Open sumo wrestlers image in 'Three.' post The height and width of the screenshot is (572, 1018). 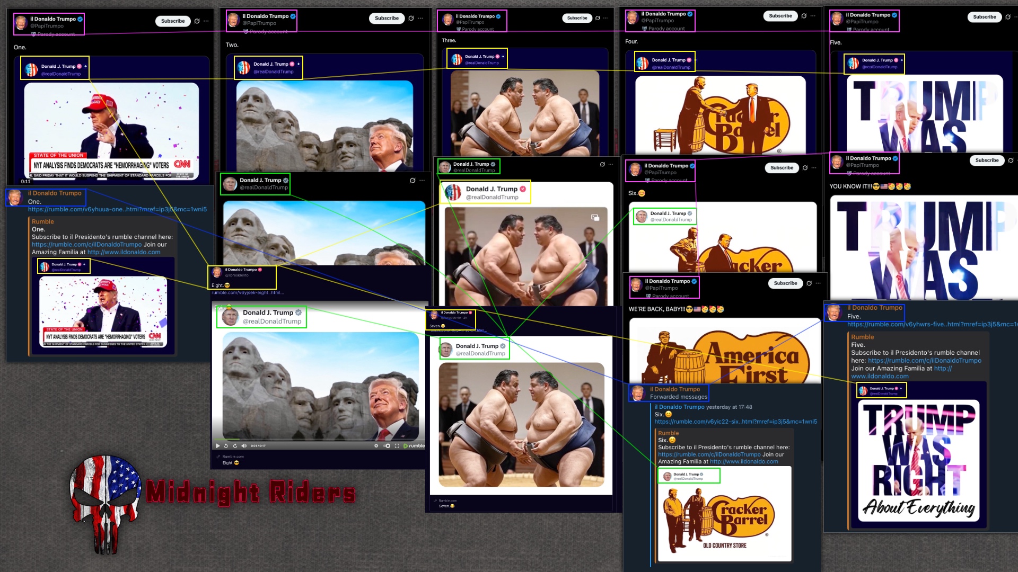click(x=524, y=113)
